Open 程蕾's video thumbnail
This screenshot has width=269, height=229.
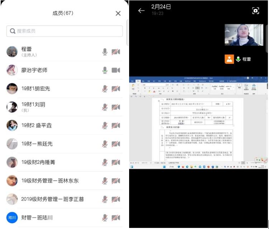244,35
